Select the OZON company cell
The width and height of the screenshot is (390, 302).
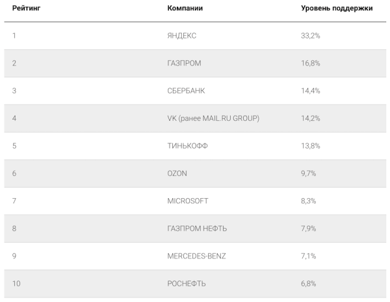point(177,173)
